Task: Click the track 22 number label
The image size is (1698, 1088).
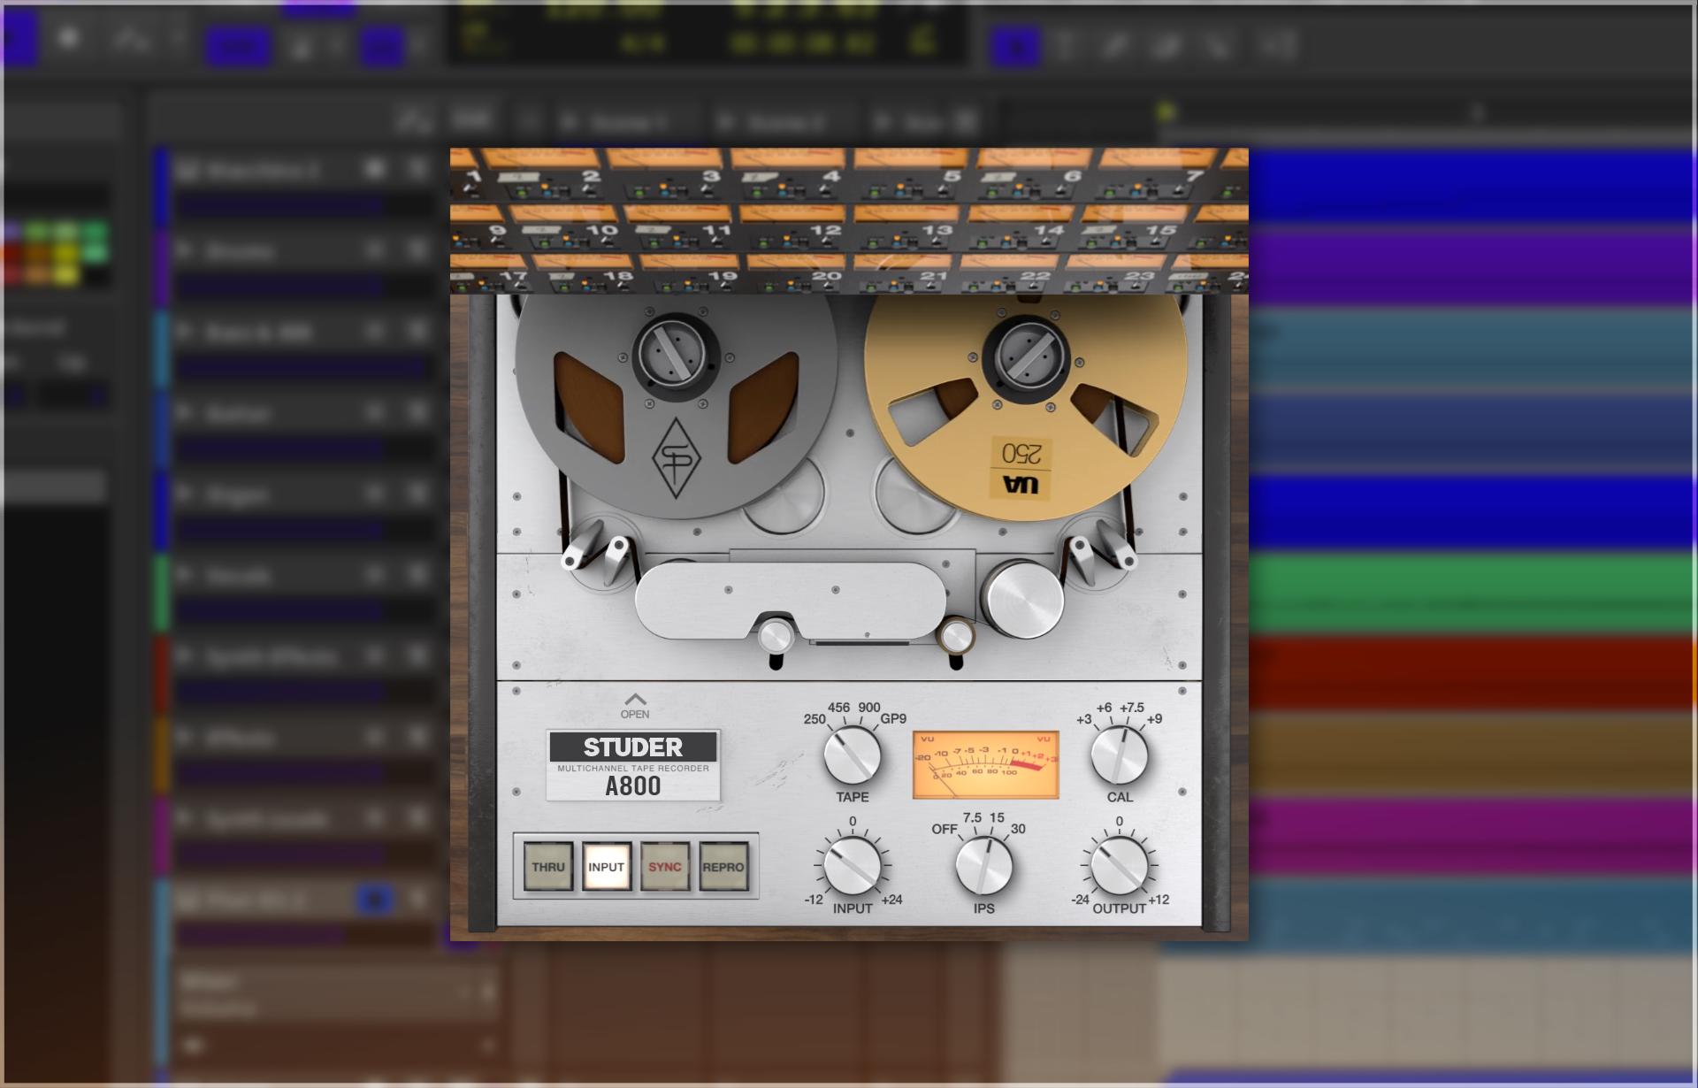Action: coord(1035,277)
